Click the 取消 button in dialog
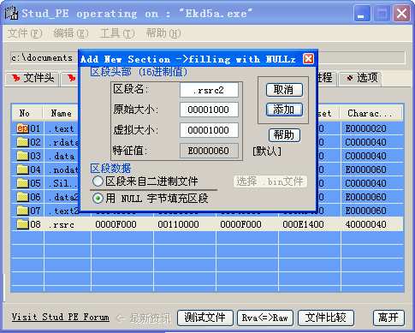 [284, 90]
